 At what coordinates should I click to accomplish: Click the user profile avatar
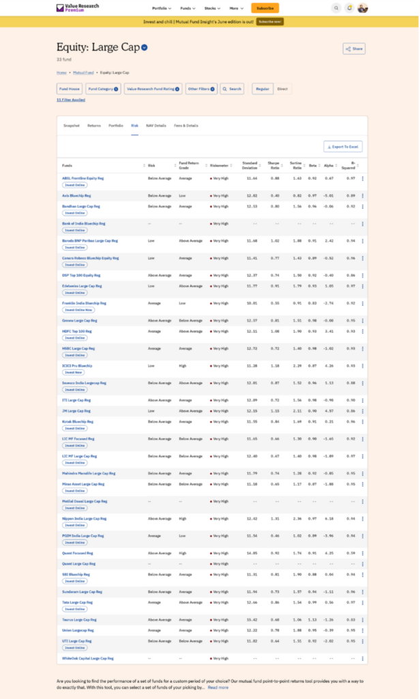point(363,8)
